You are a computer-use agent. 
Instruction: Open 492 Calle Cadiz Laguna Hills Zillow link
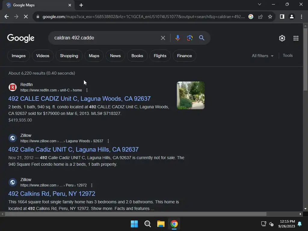[x=73, y=149]
